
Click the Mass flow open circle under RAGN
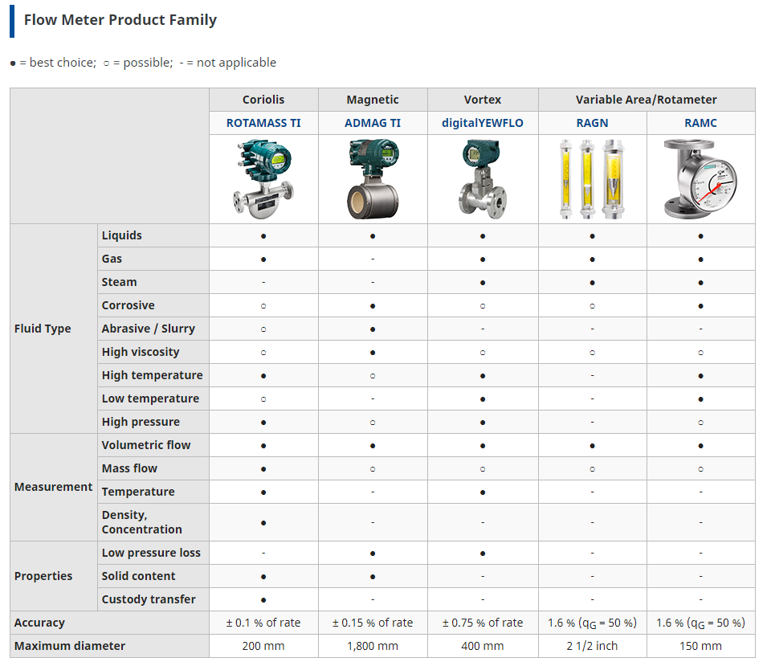point(592,469)
